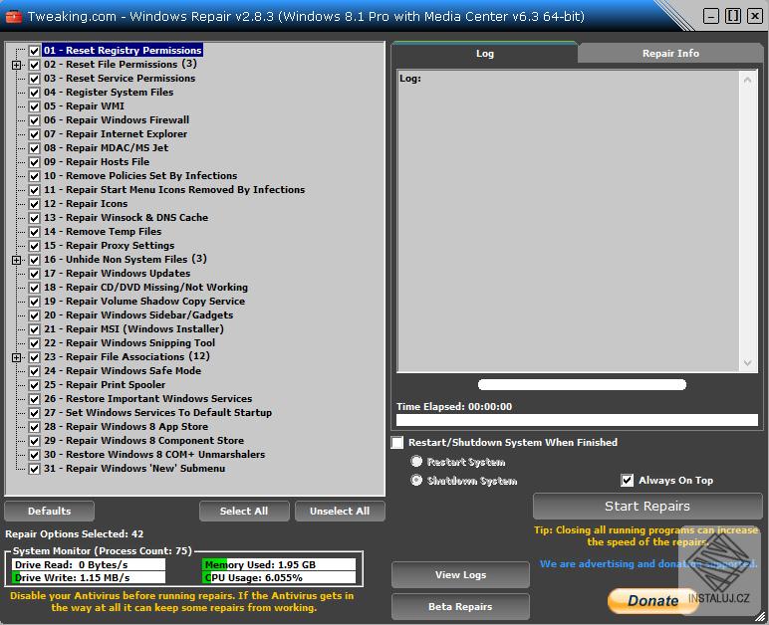Click the 'CPU Usage: 6.055%' readout

pos(279,578)
